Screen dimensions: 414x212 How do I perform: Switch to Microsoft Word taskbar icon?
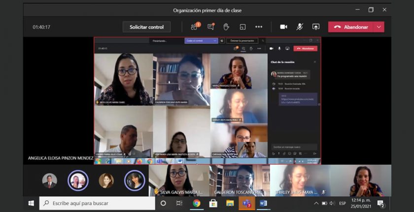pos(263,203)
